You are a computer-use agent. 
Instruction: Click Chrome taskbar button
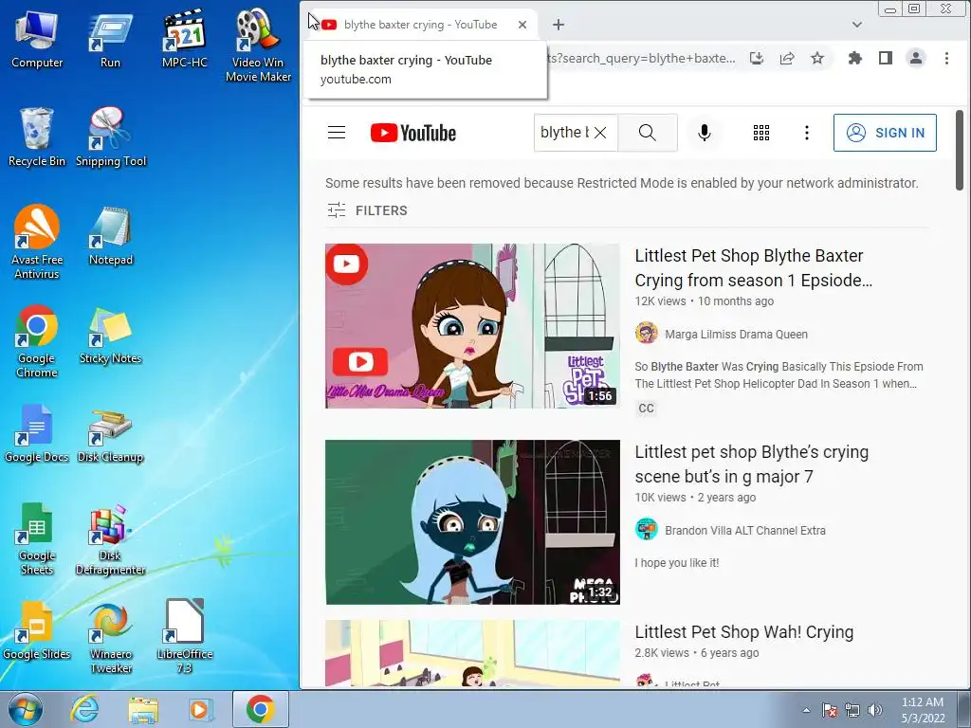260,709
